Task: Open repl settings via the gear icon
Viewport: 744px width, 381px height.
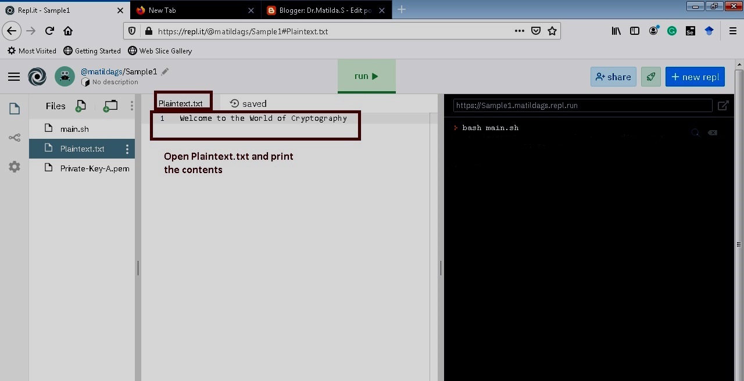Action: 14,167
